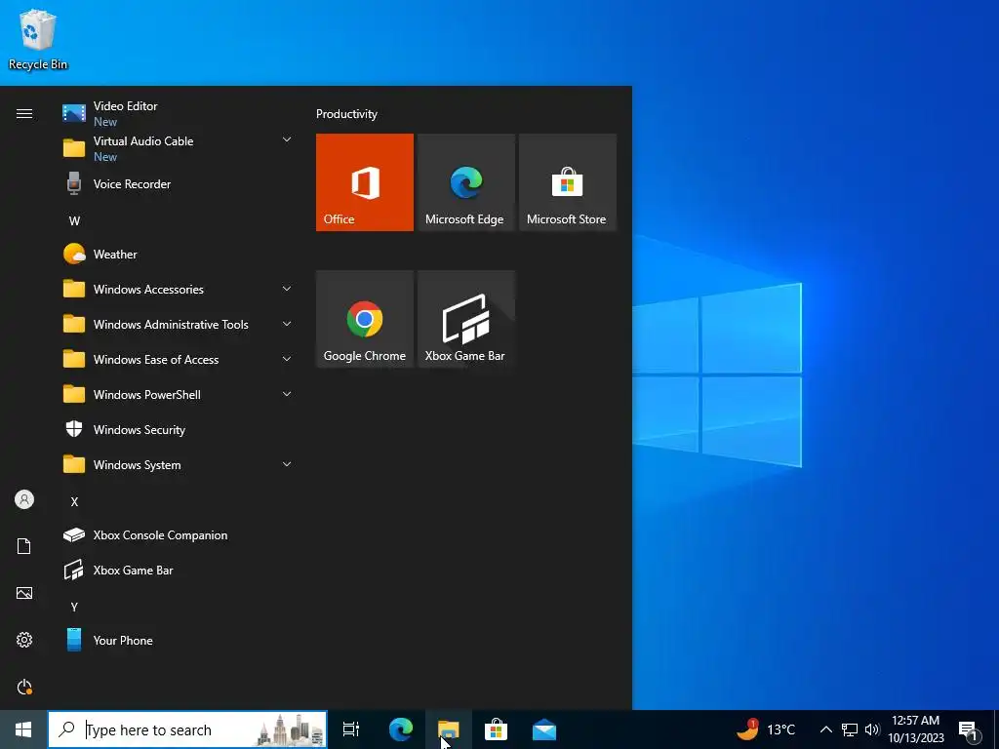The height and width of the screenshot is (749, 999).
Task: Expand Windows System chevron
Action: coord(287,464)
